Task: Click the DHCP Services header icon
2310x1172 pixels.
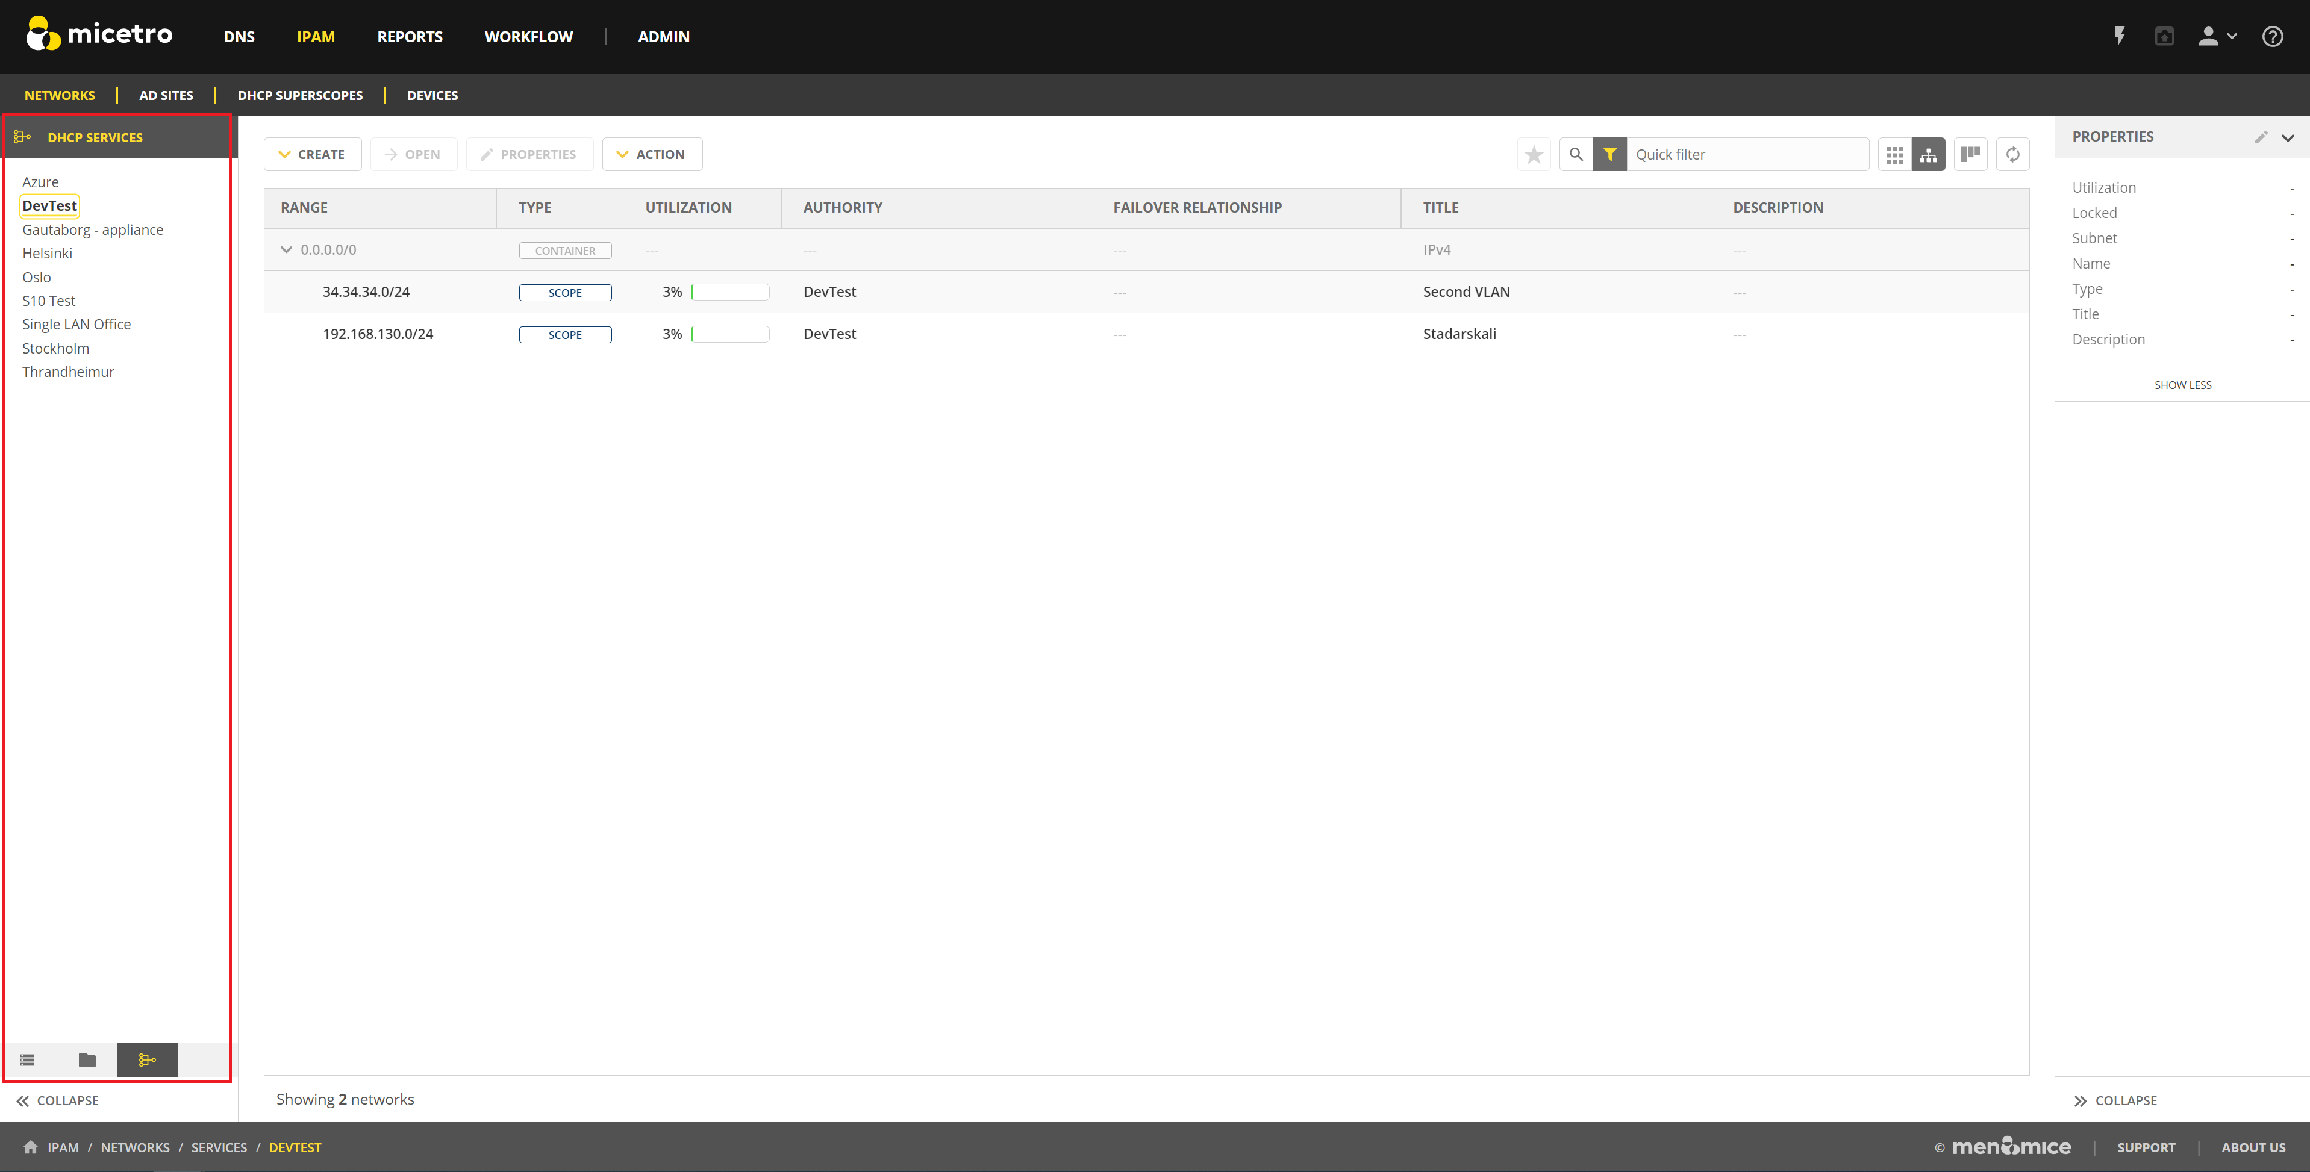Action: (22, 136)
